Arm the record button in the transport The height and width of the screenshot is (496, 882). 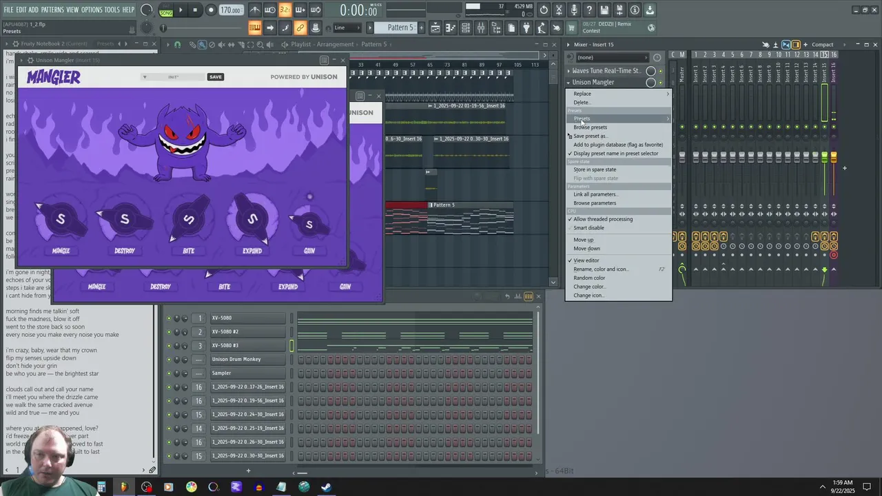(210, 10)
